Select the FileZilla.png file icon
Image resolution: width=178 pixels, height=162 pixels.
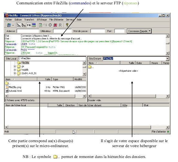[x=7, y=87]
